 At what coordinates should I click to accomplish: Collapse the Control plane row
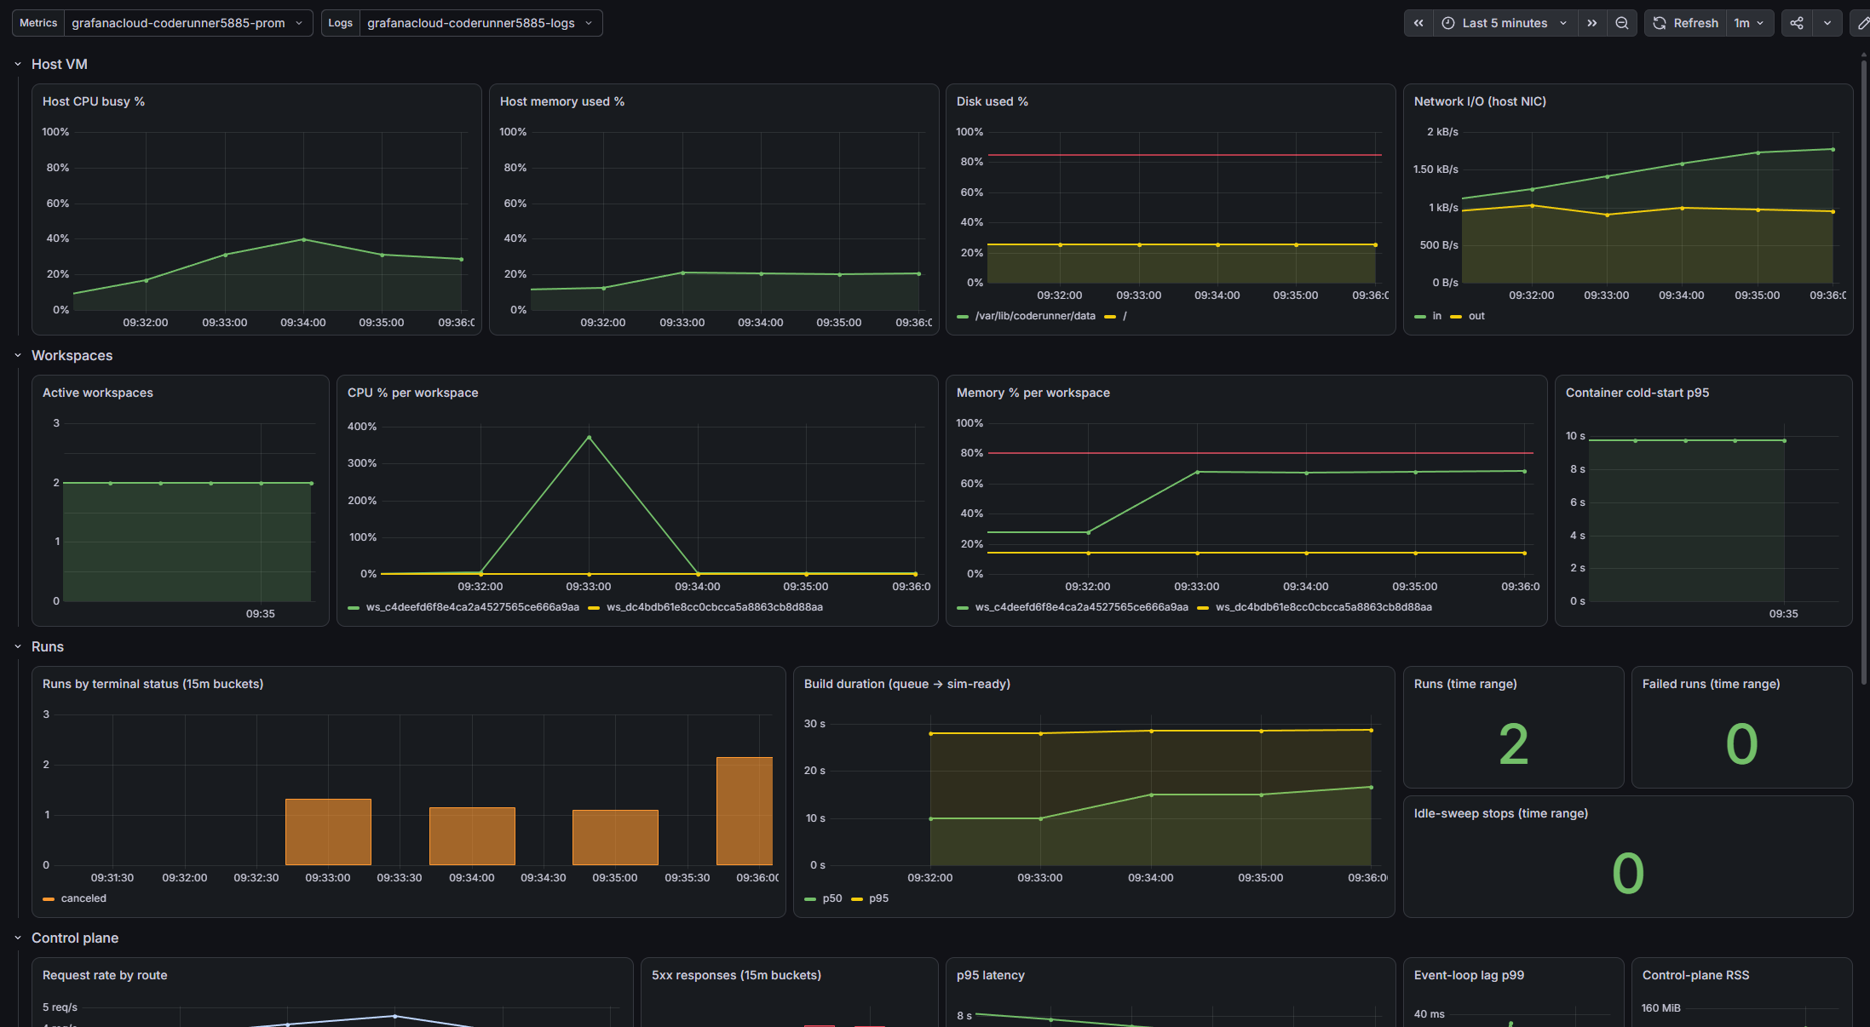tap(18, 938)
